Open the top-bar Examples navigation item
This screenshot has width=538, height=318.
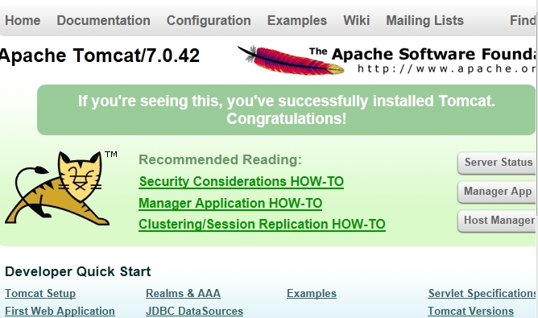click(297, 21)
